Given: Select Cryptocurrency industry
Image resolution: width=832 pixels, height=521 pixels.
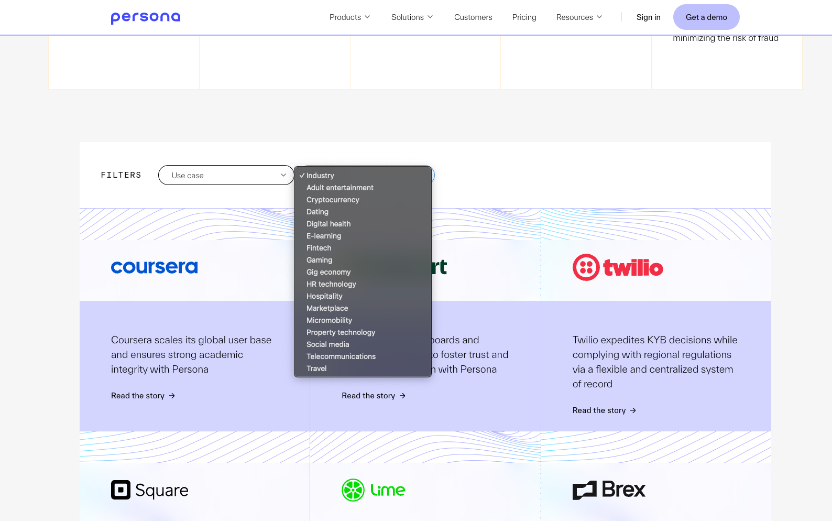Looking at the screenshot, I should 363,200.
